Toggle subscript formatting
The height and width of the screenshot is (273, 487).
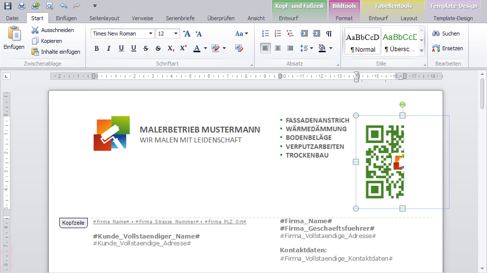[x=171, y=48]
